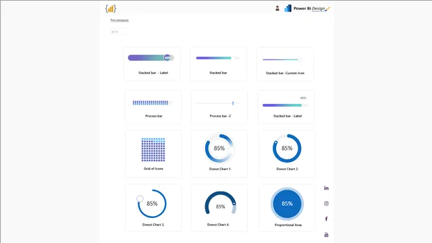The height and width of the screenshot is (243, 432).
Task: Click the 'Grid of Icons' caption text
Action: (153, 169)
